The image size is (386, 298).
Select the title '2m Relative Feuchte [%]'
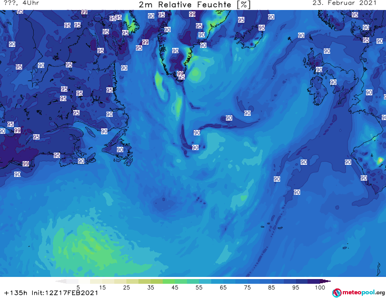195,5
